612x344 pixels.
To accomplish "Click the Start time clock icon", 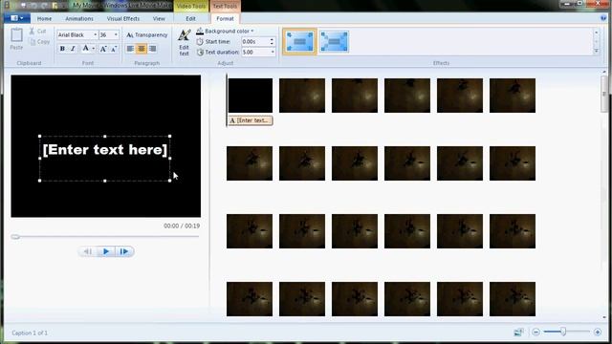I will [200, 41].
